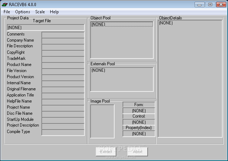Click the Extract button
The image size is (228, 161).
[x=106, y=152]
